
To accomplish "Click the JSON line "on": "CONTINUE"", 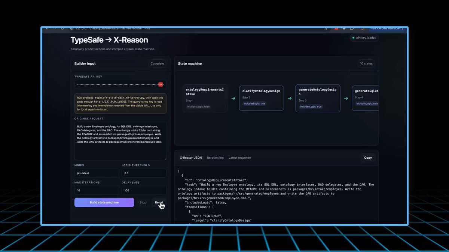I will point(208,216).
